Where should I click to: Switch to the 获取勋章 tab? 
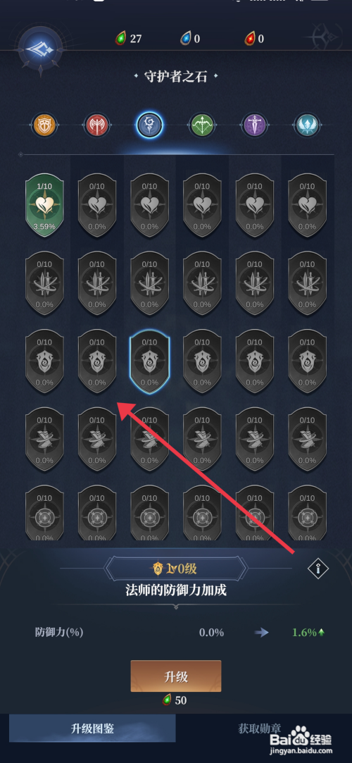coord(260,728)
